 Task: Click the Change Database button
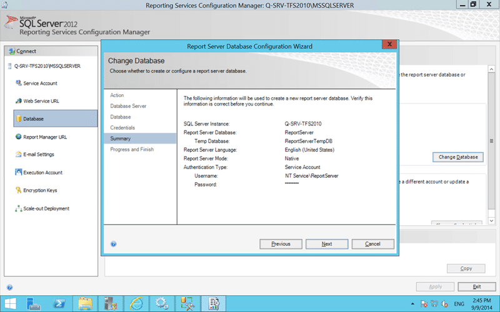pyautogui.click(x=458, y=157)
